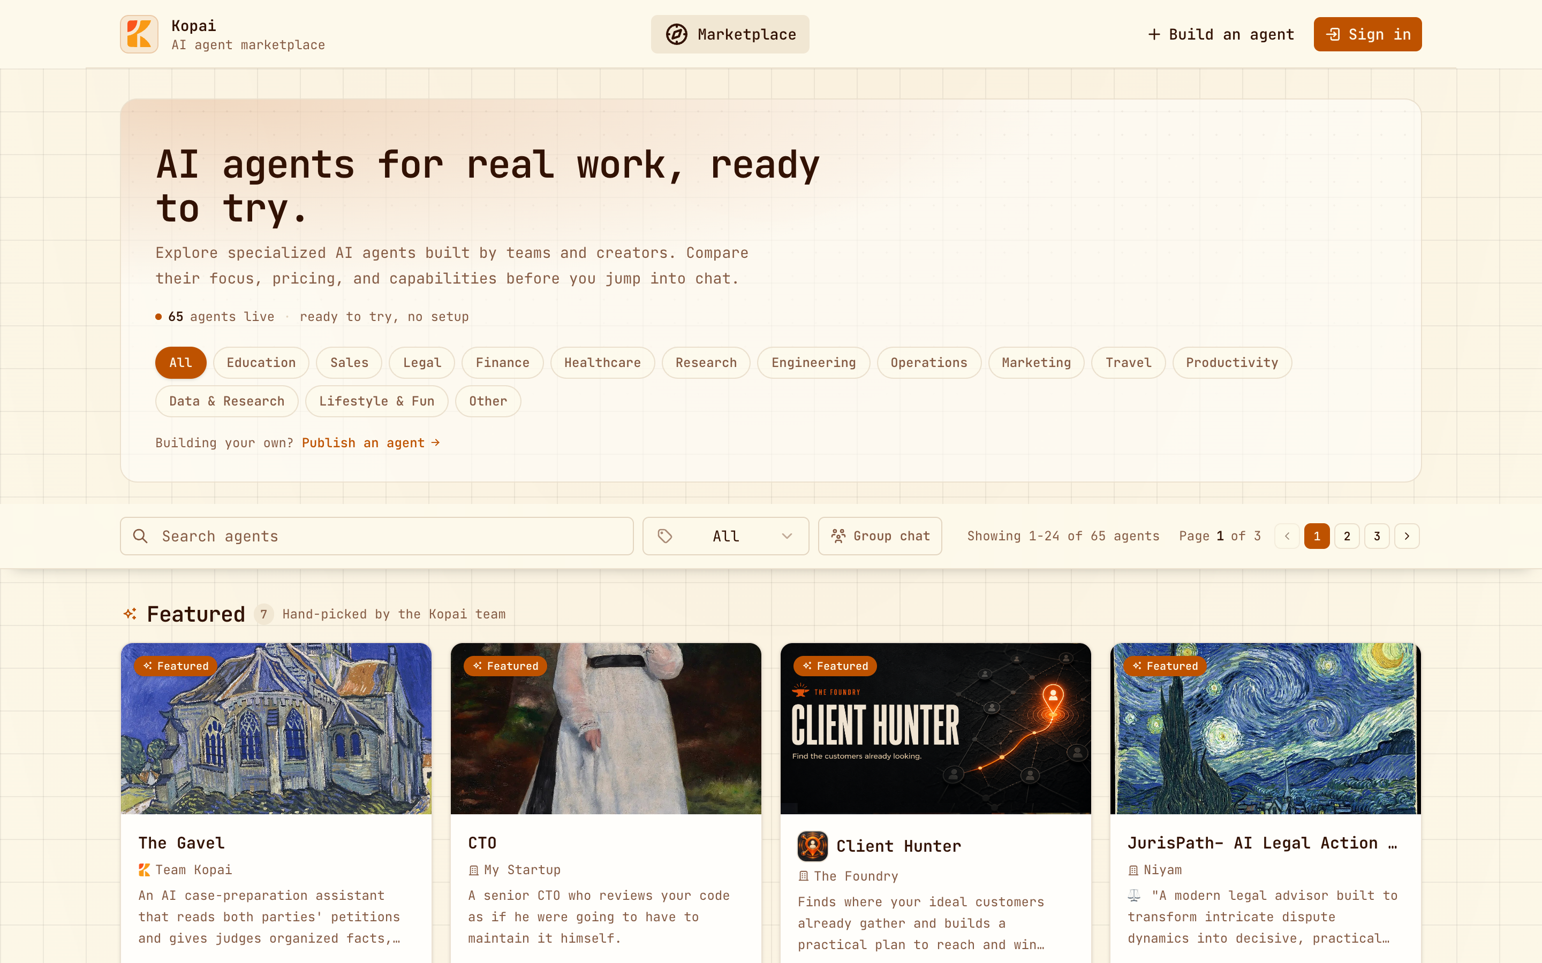Image resolution: width=1542 pixels, height=963 pixels.
Task: Click the Featured count badge 7
Action: coord(264,614)
